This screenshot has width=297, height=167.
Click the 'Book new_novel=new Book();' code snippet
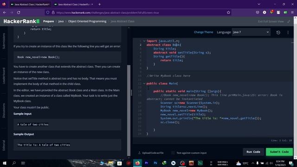click(x=38, y=57)
